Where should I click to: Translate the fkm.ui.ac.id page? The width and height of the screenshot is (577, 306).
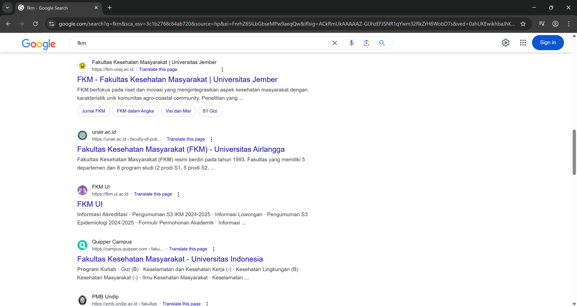(153, 194)
